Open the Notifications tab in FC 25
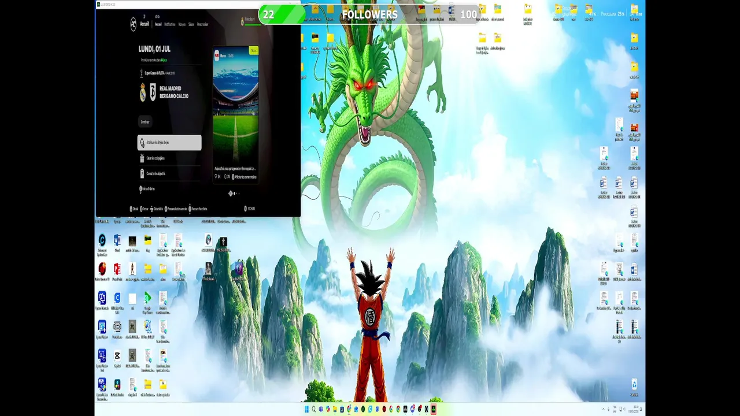Image resolution: width=740 pixels, height=416 pixels. click(170, 24)
